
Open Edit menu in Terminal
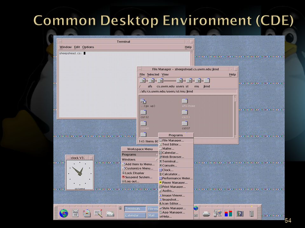[x=77, y=47]
